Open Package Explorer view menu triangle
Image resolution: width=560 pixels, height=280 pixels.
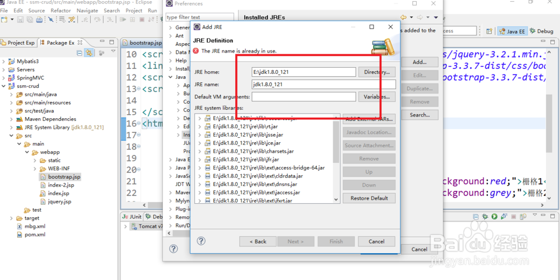tap(113, 52)
